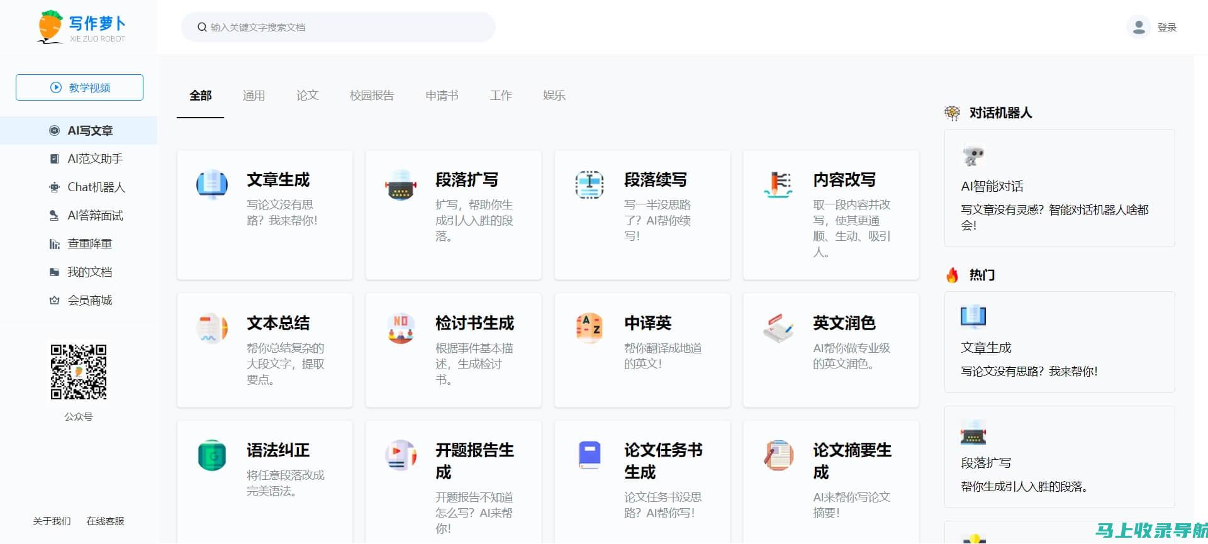The height and width of the screenshot is (544, 1208).
Task: Click the user avatar icon
Action: [1138, 27]
